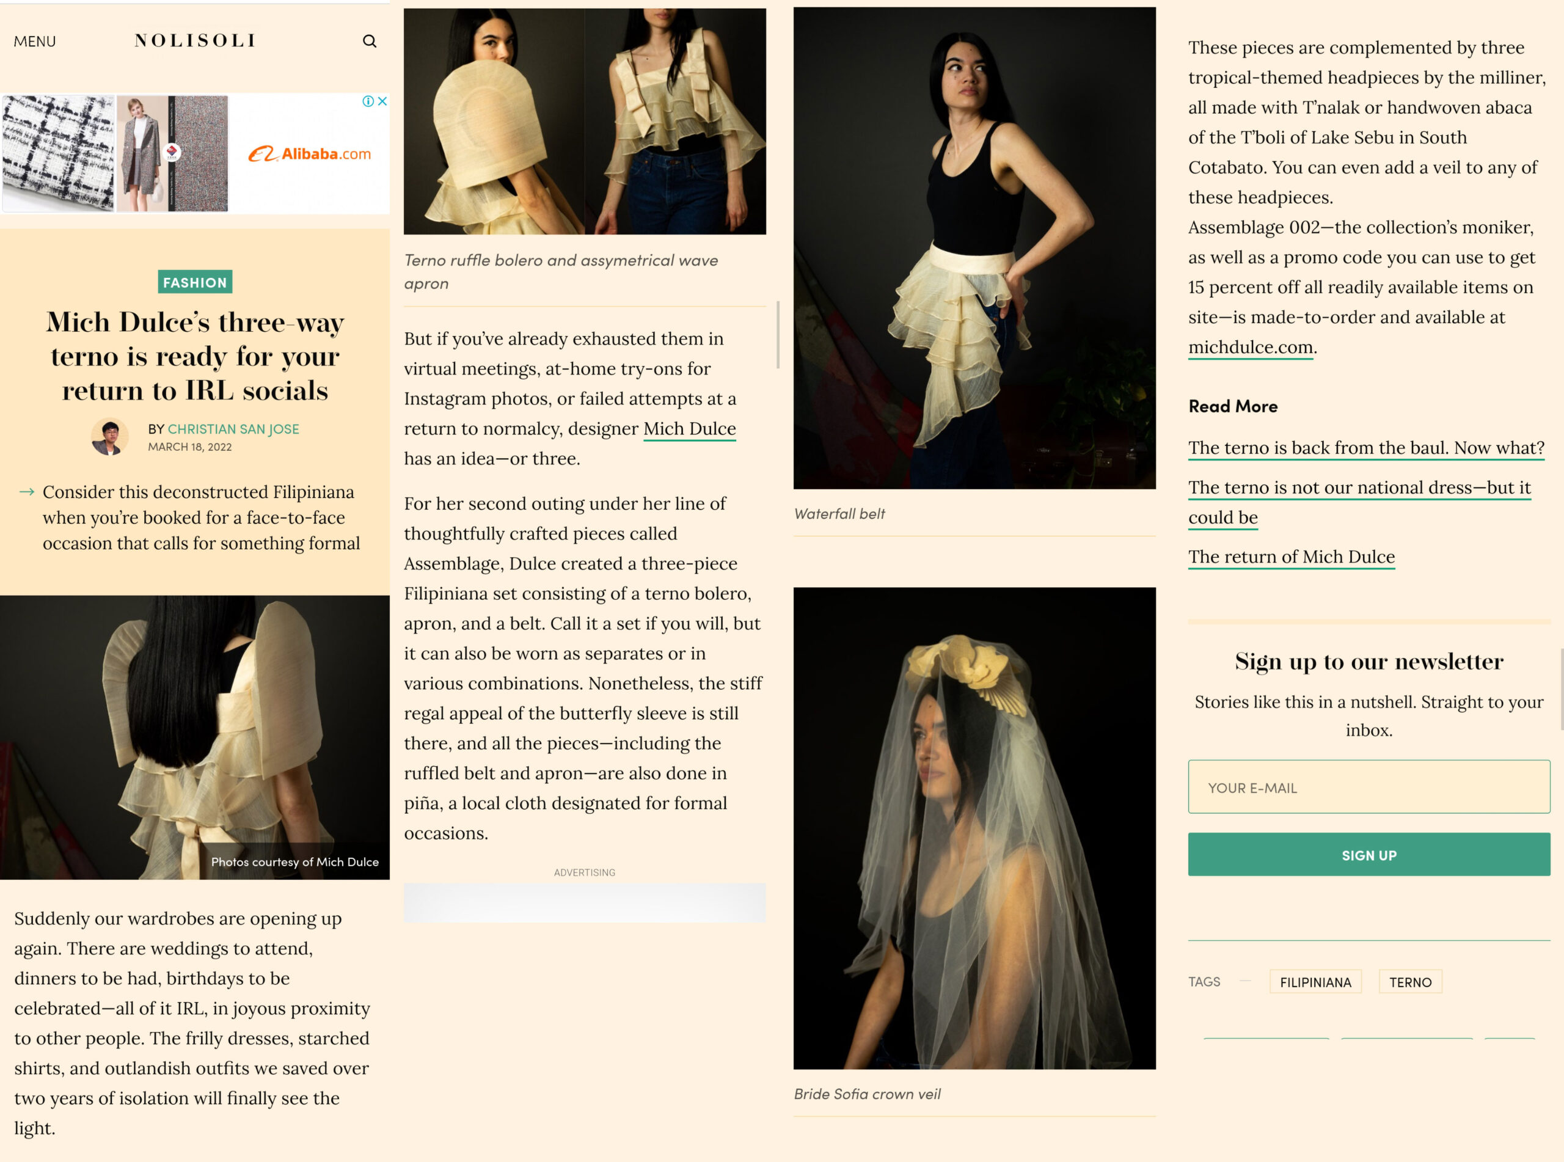Click the Waterfall belt photo
Image resolution: width=1564 pixels, height=1162 pixels.
coord(974,247)
